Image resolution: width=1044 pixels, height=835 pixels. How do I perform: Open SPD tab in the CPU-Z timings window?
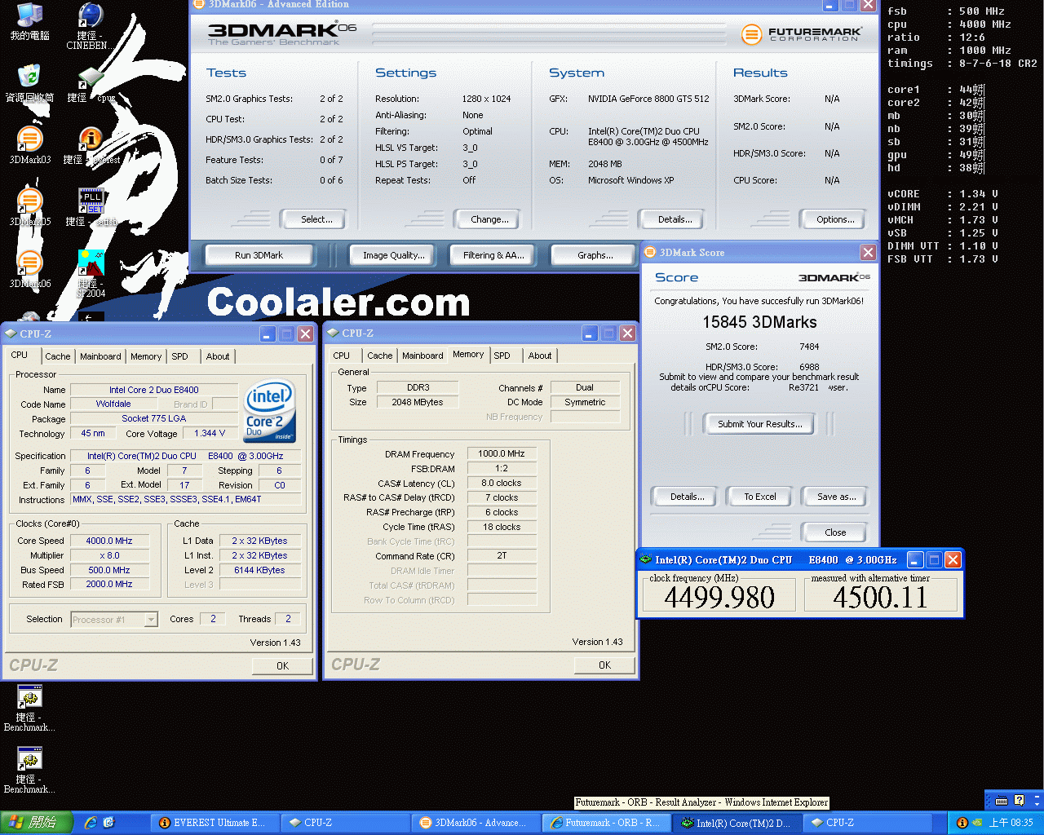(x=502, y=356)
